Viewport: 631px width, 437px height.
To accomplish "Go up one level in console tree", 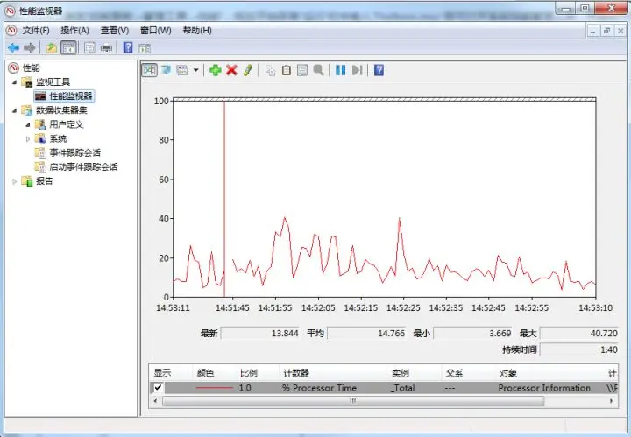I will (51, 48).
